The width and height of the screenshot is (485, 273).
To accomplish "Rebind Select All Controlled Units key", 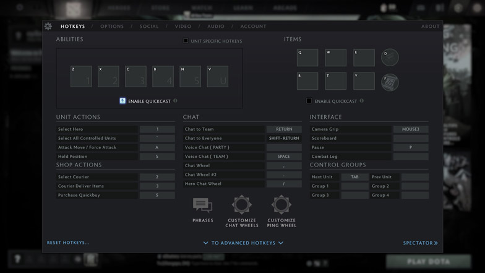I will pos(157,138).
